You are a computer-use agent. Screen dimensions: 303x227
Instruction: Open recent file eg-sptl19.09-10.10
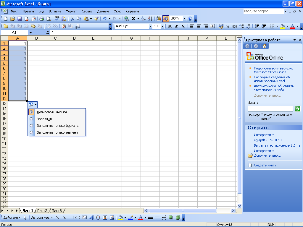point(267,140)
